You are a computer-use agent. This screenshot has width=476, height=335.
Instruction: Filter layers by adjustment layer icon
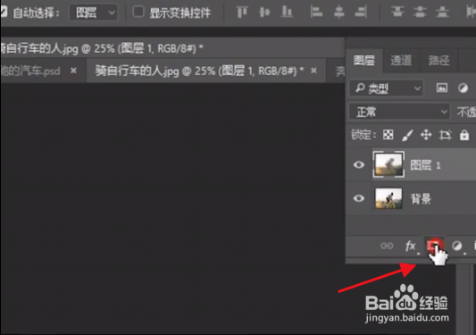click(x=463, y=88)
